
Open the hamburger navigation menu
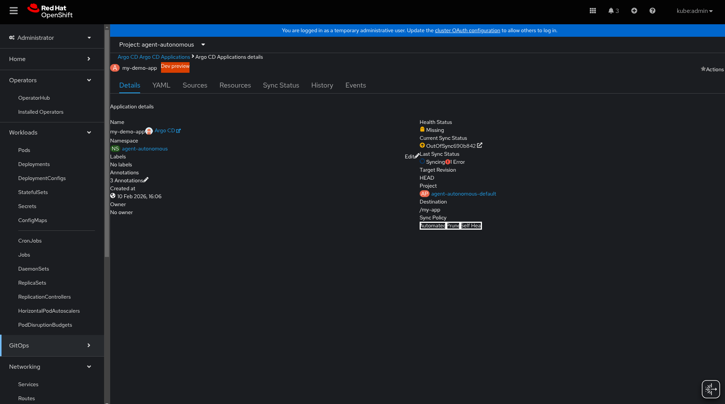tap(14, 11)
